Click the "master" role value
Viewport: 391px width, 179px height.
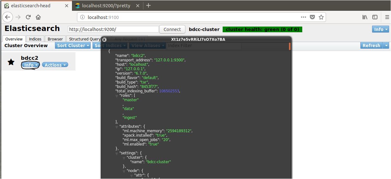coord(130,100)
